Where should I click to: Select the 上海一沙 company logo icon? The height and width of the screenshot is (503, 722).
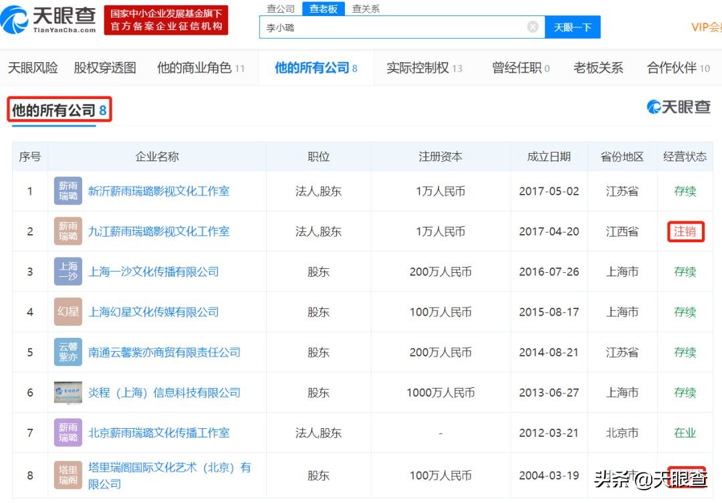(x=68, y=272)
